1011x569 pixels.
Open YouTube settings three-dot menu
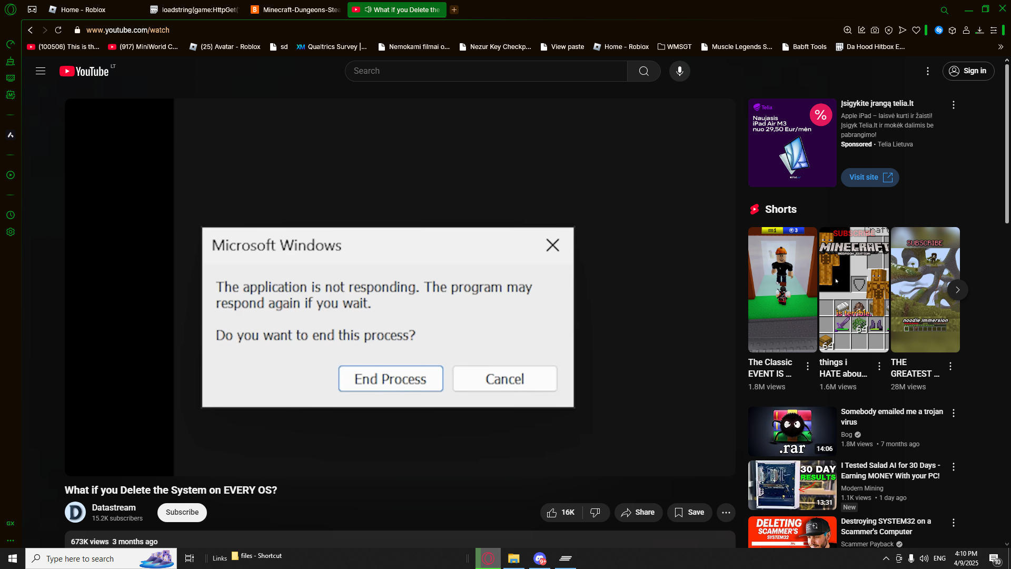tap(928, 71)
